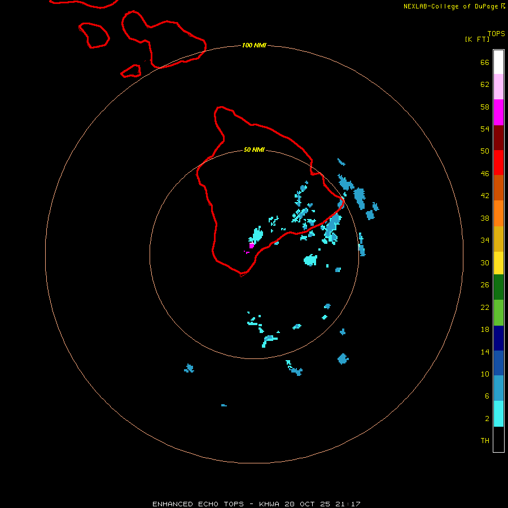Click the 'ENHANCED ECHO TOPS' caption text
The image size is (508, 508).
pyautogui.click(x=198, y=504)
